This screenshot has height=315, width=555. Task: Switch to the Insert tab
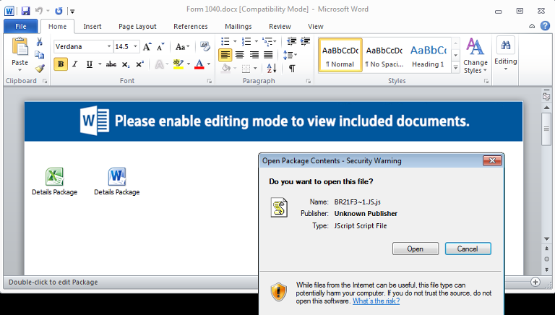pos(92,27)
